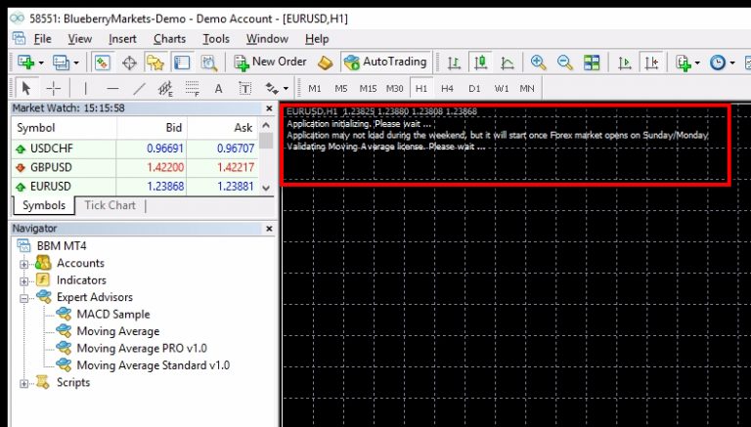The height and width of the screenshot is (427, 751).
Task: Expand the Accounts node in Navigator
Action: point(24,264)
